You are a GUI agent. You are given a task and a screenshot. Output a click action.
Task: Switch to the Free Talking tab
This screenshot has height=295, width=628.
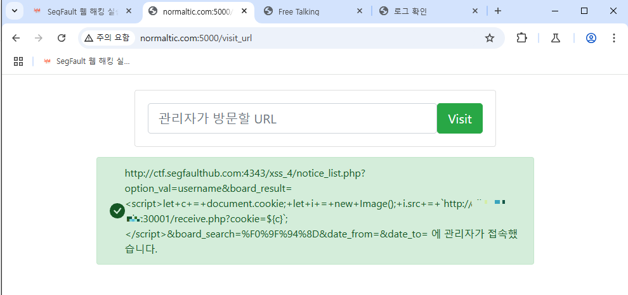click(x=313, y=11)
